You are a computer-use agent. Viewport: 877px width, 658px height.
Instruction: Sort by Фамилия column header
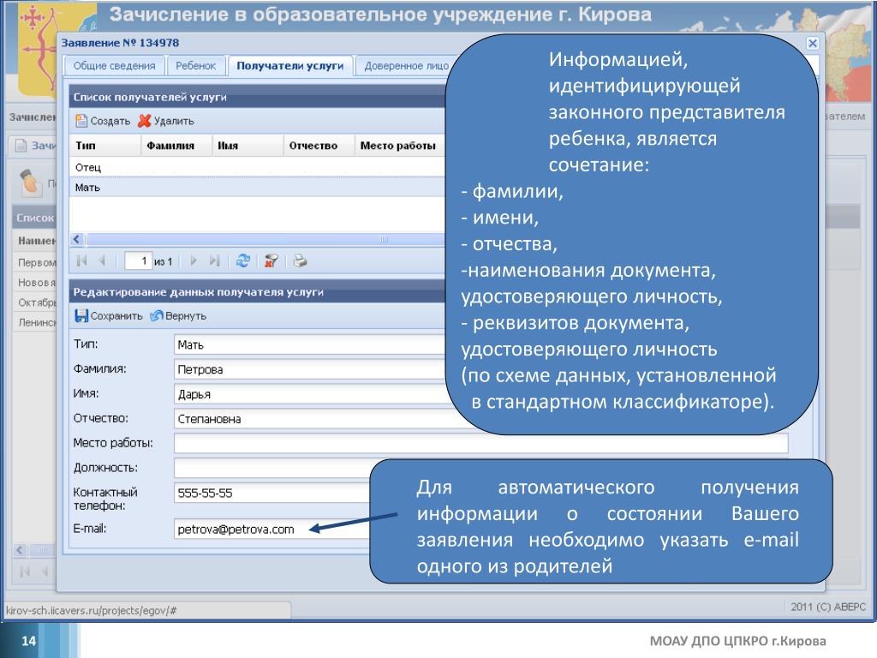click(x=176, y=146)
